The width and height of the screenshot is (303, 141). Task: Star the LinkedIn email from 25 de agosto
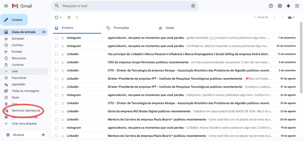pyautogui.click(x=63, y=103)
